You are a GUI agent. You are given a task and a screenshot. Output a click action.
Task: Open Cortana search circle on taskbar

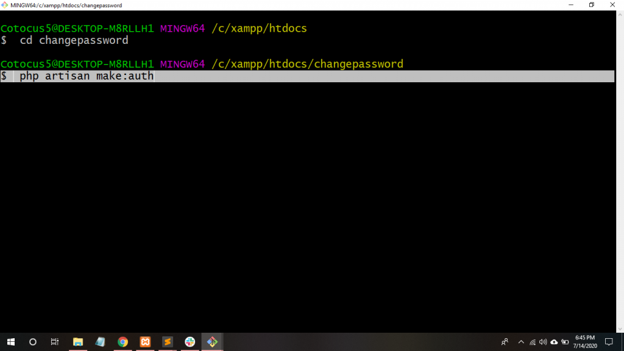point(33,342)
